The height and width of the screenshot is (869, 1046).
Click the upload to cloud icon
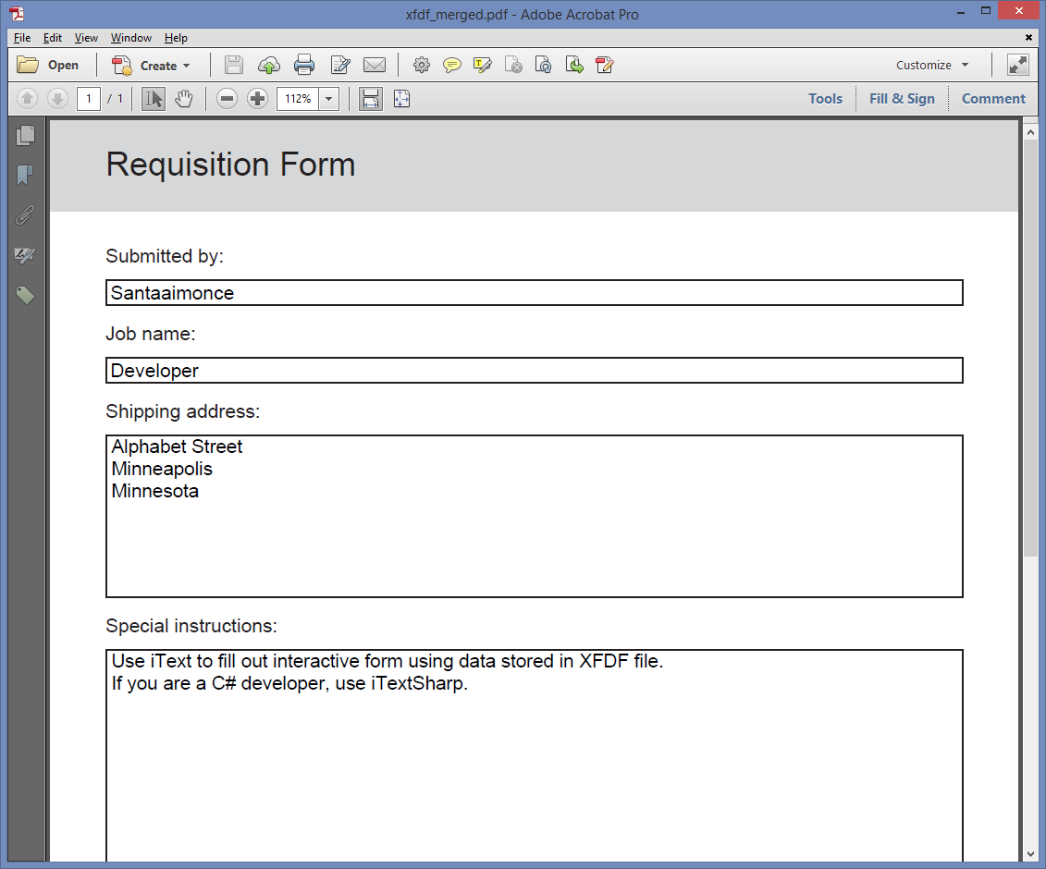coord(269,66)
